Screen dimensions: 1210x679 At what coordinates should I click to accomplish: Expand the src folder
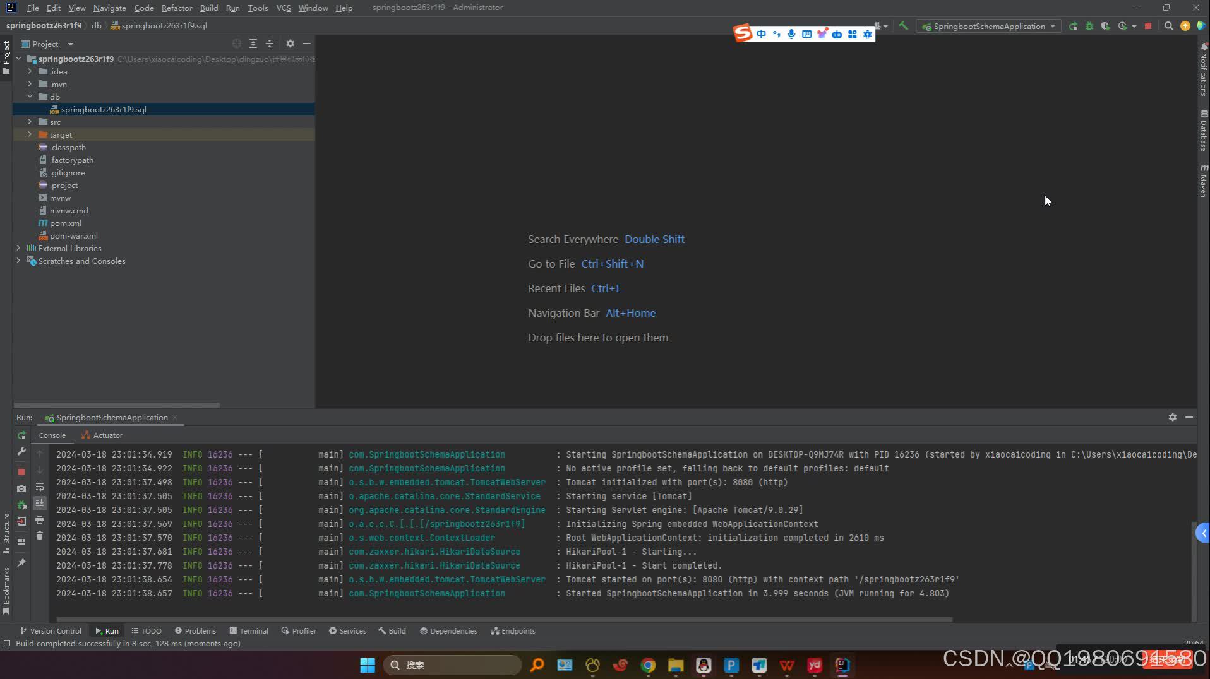(x=30, y=122)
